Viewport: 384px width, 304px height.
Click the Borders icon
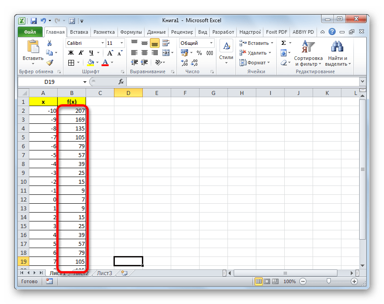coord(71,63)
